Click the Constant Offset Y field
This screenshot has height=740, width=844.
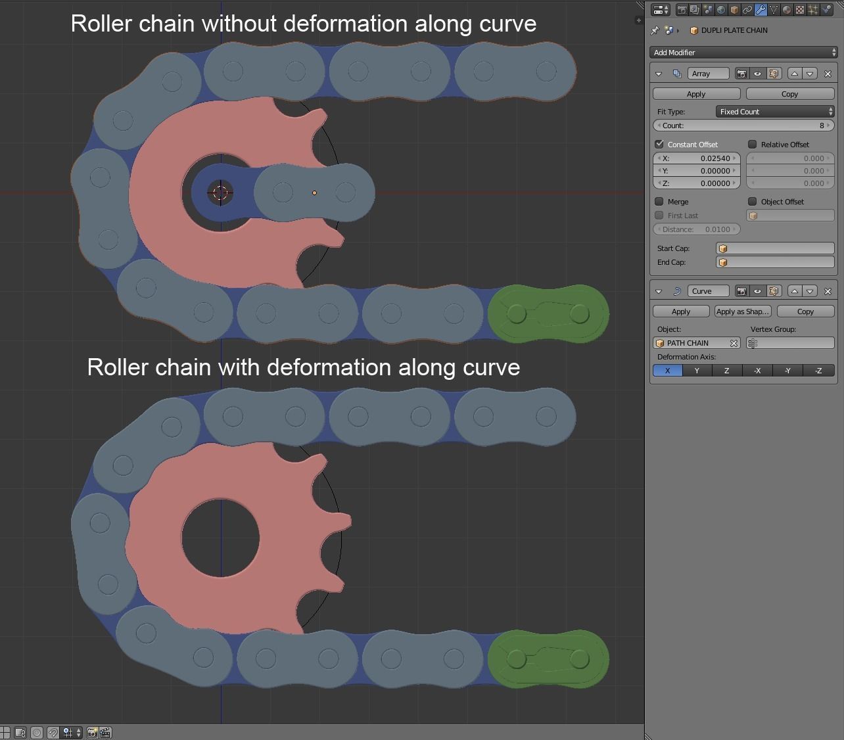pos(697,171)
